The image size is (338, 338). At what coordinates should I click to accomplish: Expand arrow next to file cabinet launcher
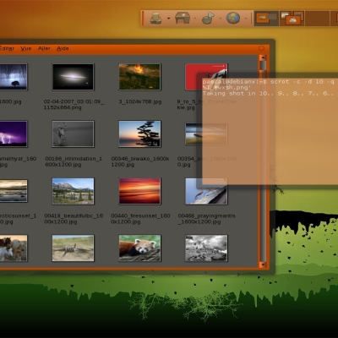click(169, 19)
